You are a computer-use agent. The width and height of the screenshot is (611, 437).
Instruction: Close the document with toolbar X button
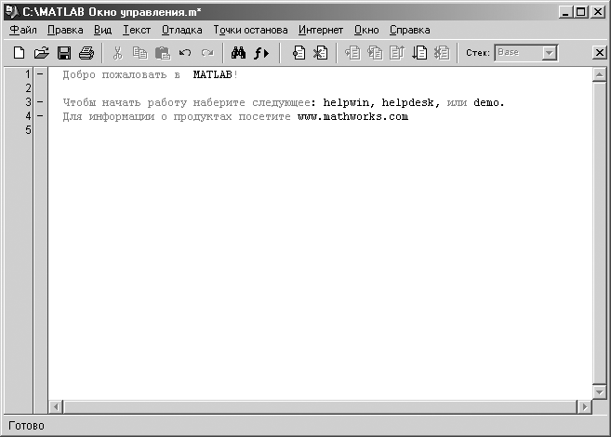[x=599, y=53]
